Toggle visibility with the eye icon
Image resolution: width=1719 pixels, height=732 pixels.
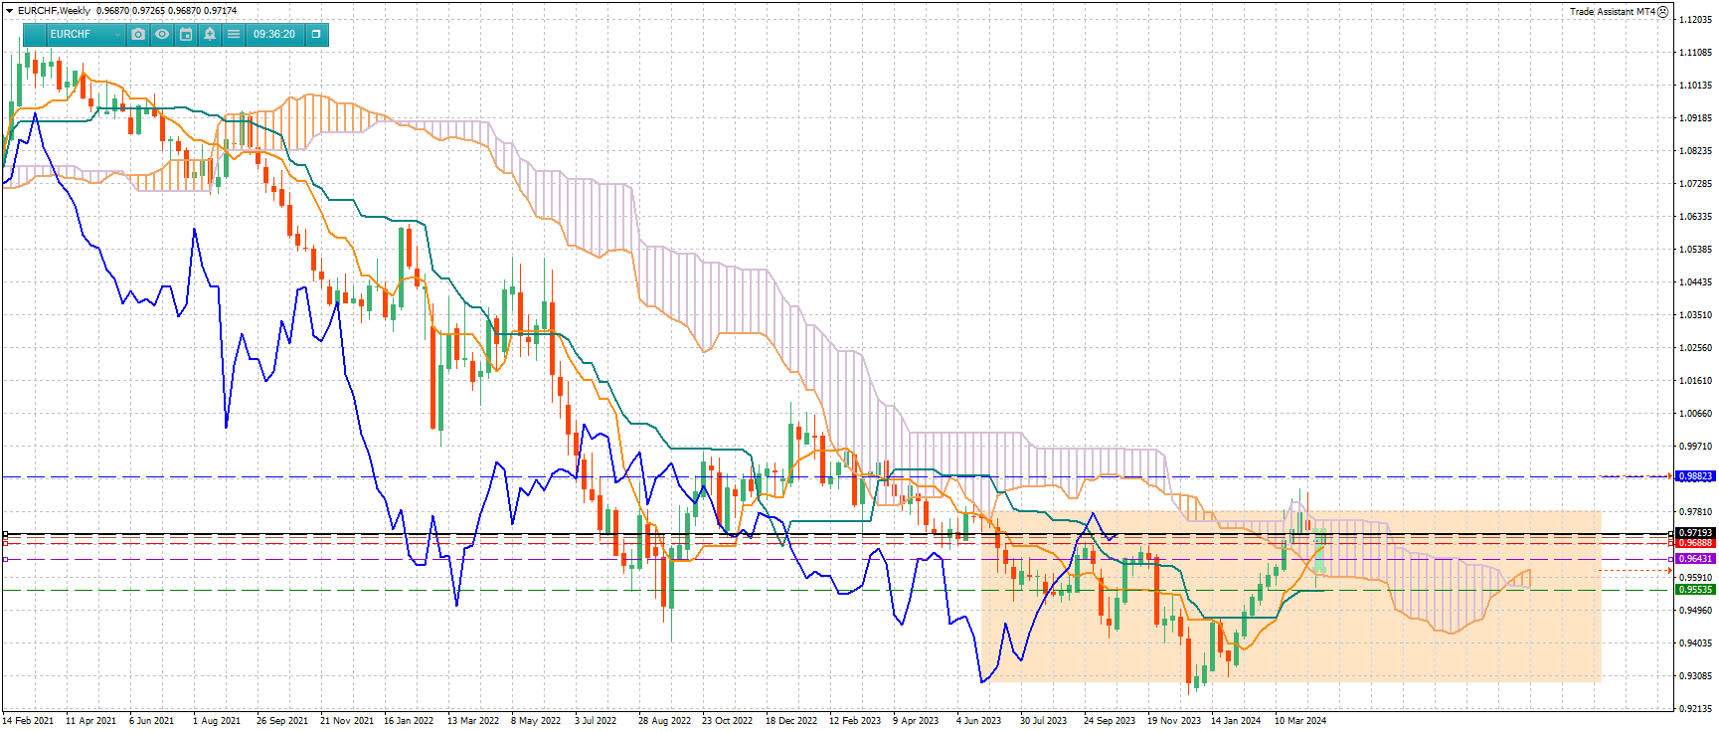[x=162, y=34]
